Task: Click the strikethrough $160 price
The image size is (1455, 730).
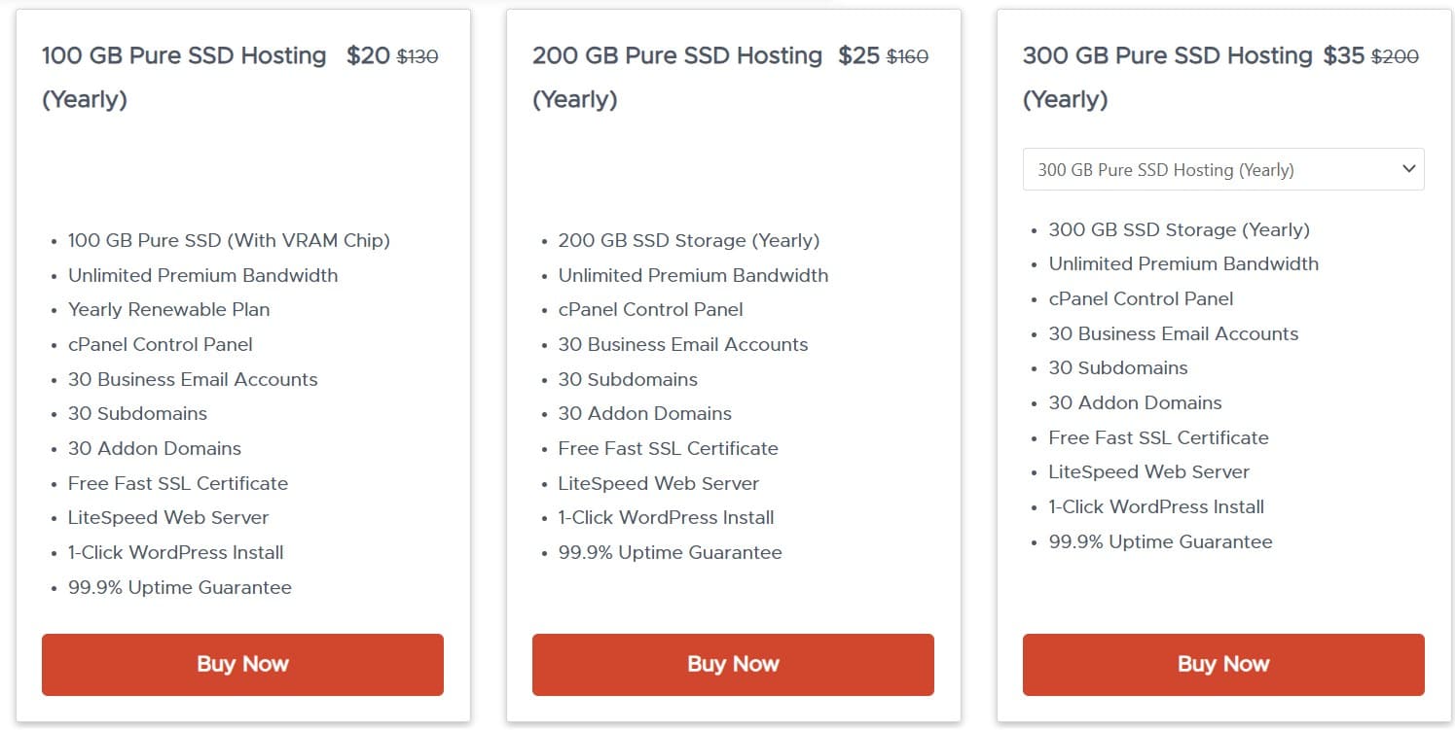Action: [908, 56]
